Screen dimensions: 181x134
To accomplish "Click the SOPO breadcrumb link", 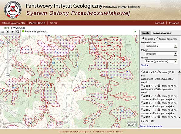I will tap(6, 28).
